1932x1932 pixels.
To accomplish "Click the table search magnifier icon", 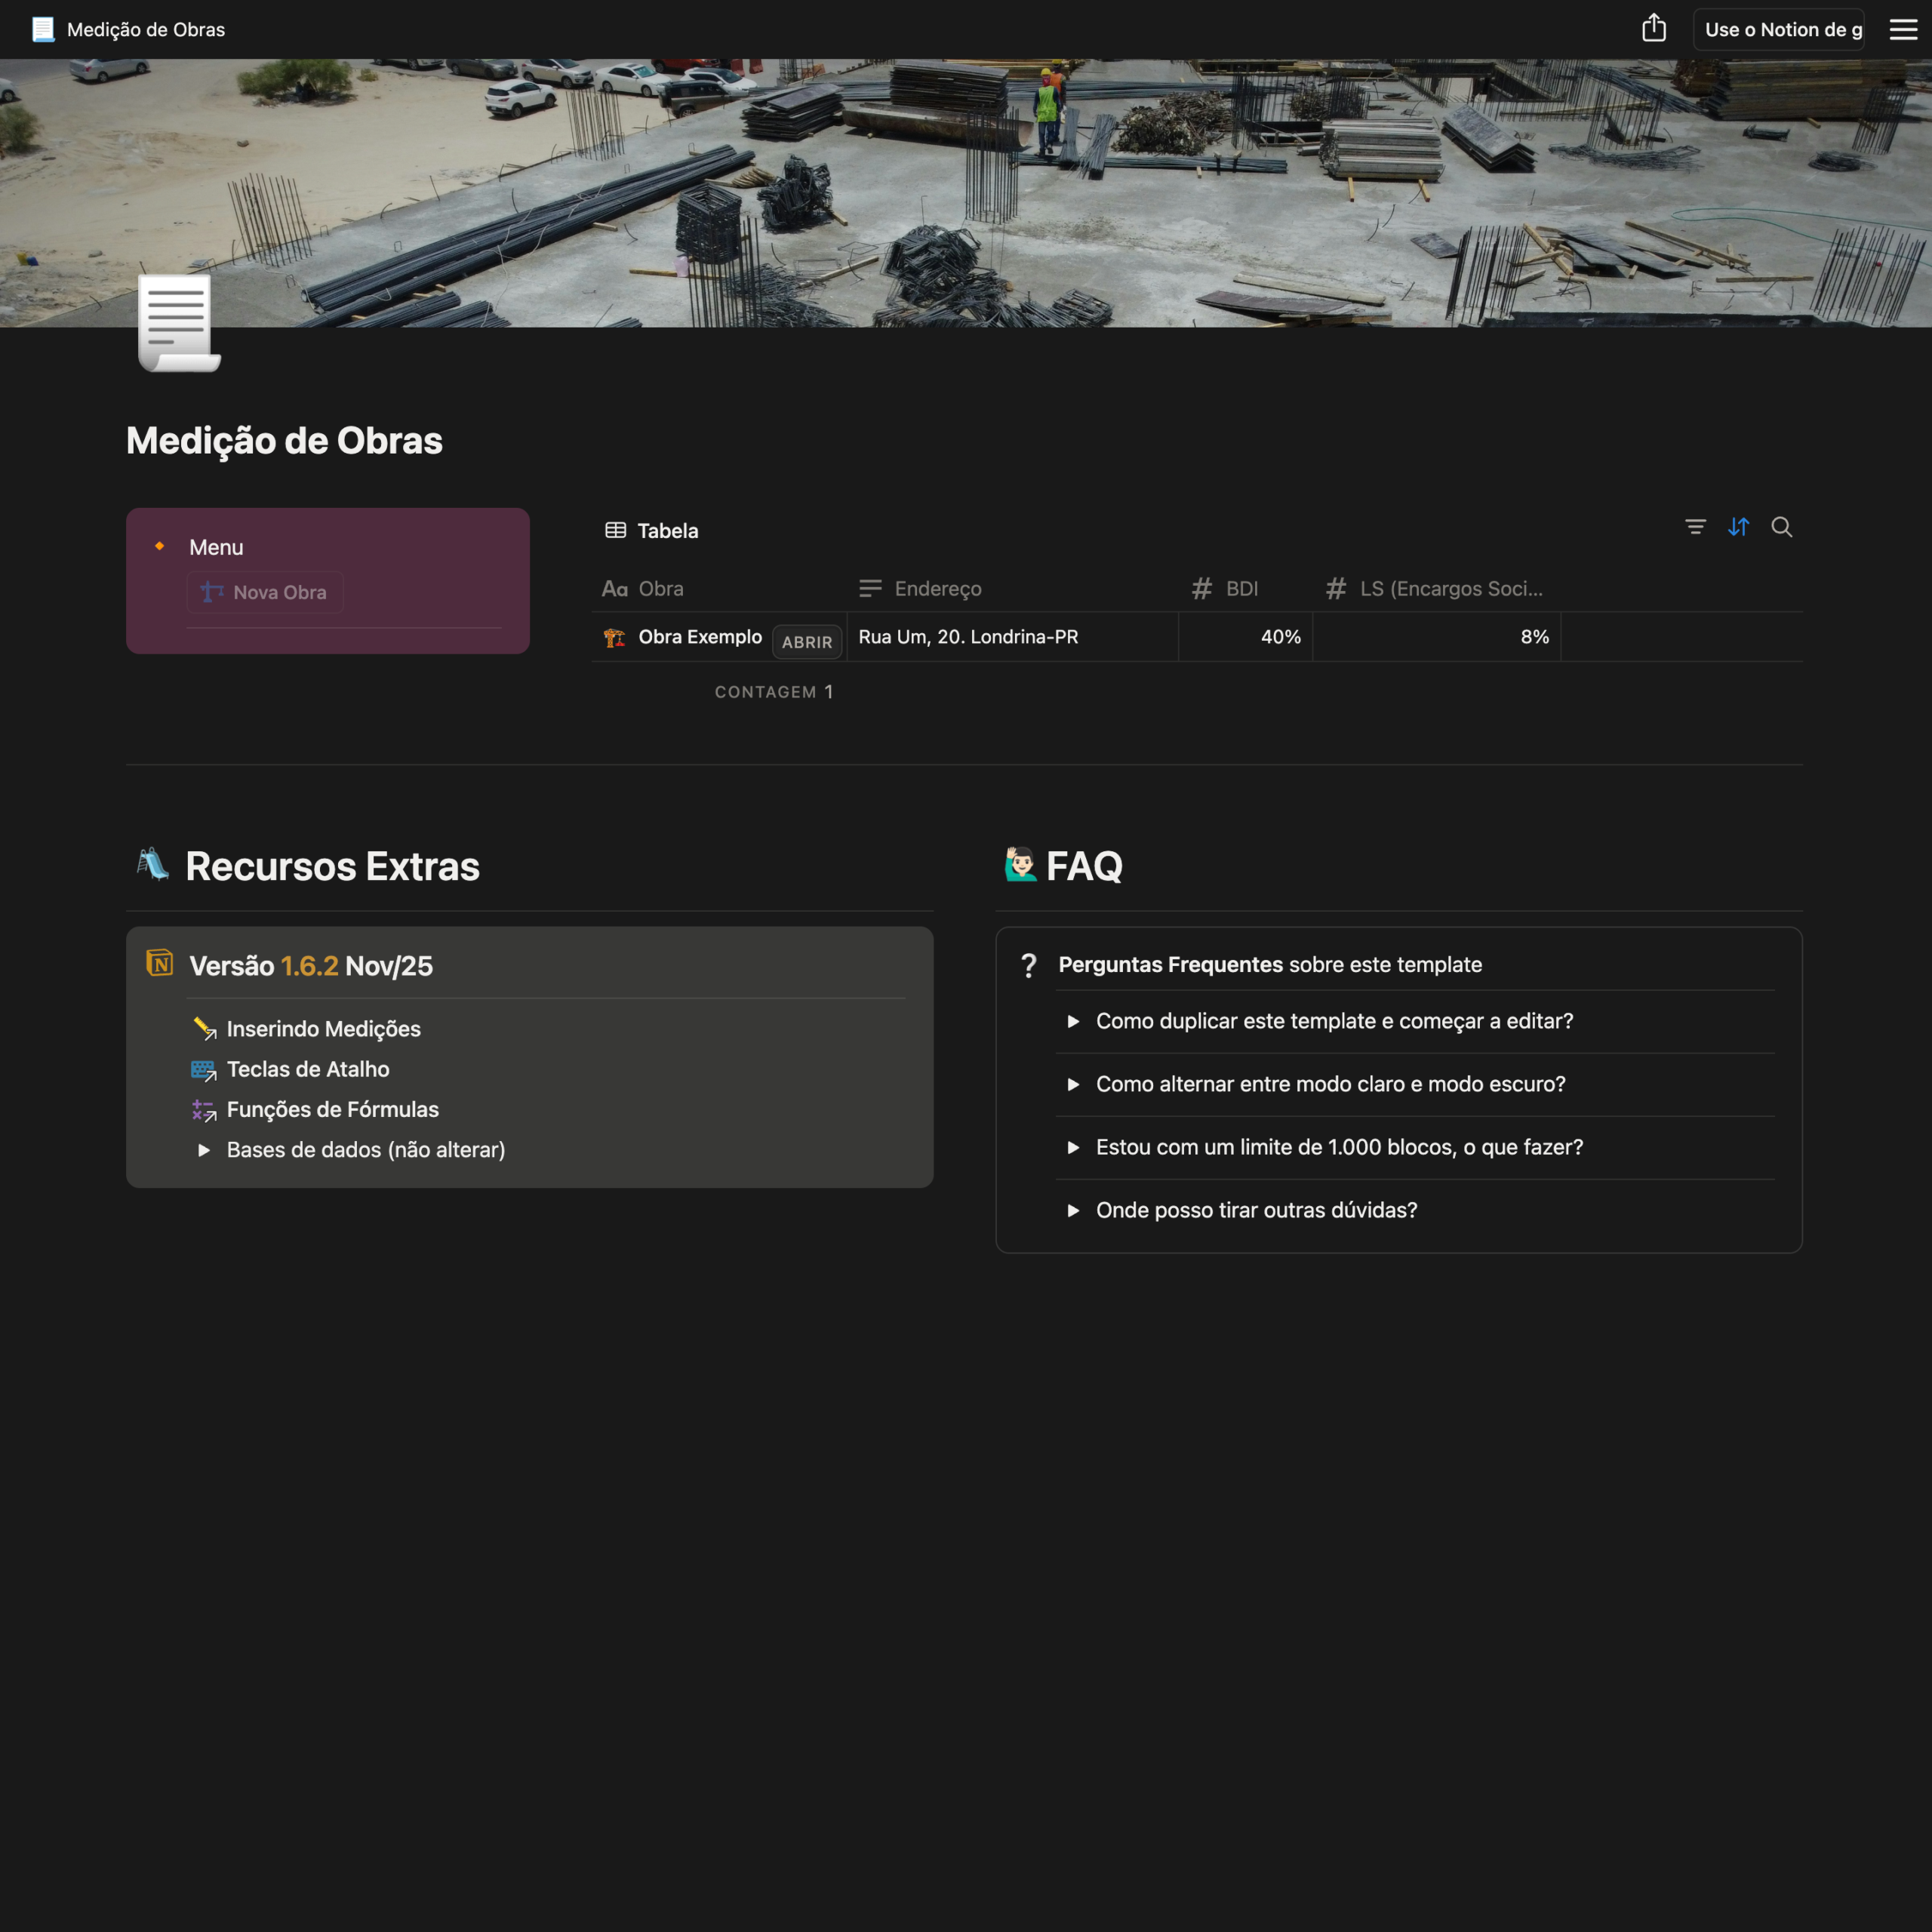I will 1781,527.
